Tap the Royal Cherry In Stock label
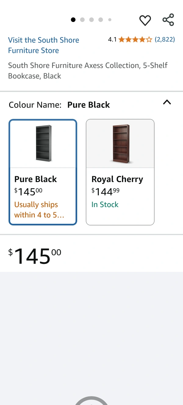 105,205
